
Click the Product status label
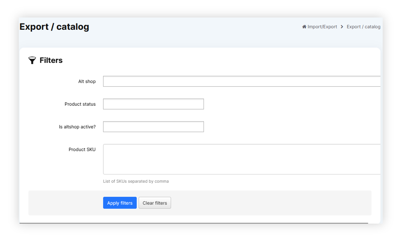(x=80, y=104)
